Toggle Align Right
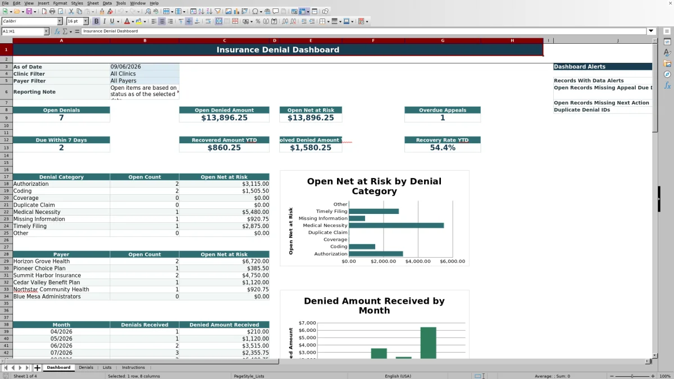Image resolution: width=674 pixels, height=379 pixels. (170, 21)
